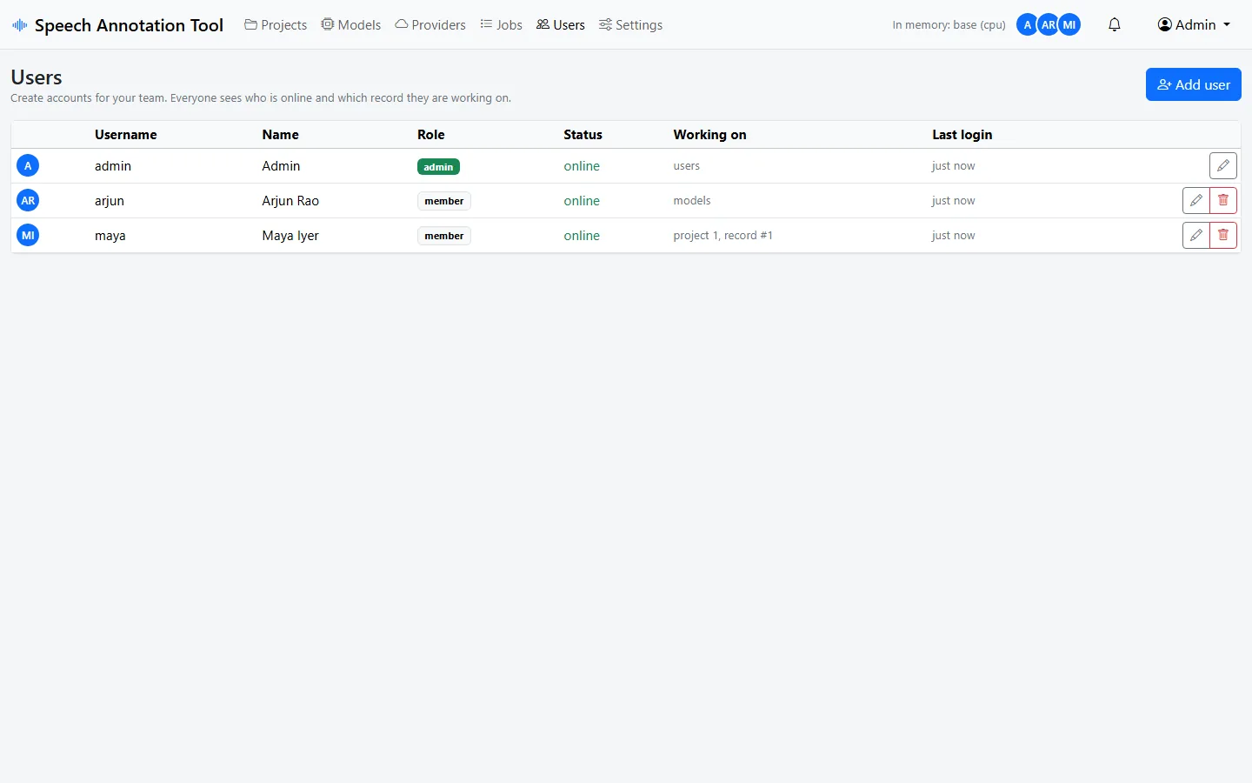1252x783 pixels.
Task: Switch to the Providers page
Action: point(430,25)
